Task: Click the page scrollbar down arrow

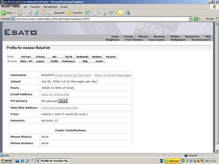Action: pyautogui.click(x=217, y=151)
